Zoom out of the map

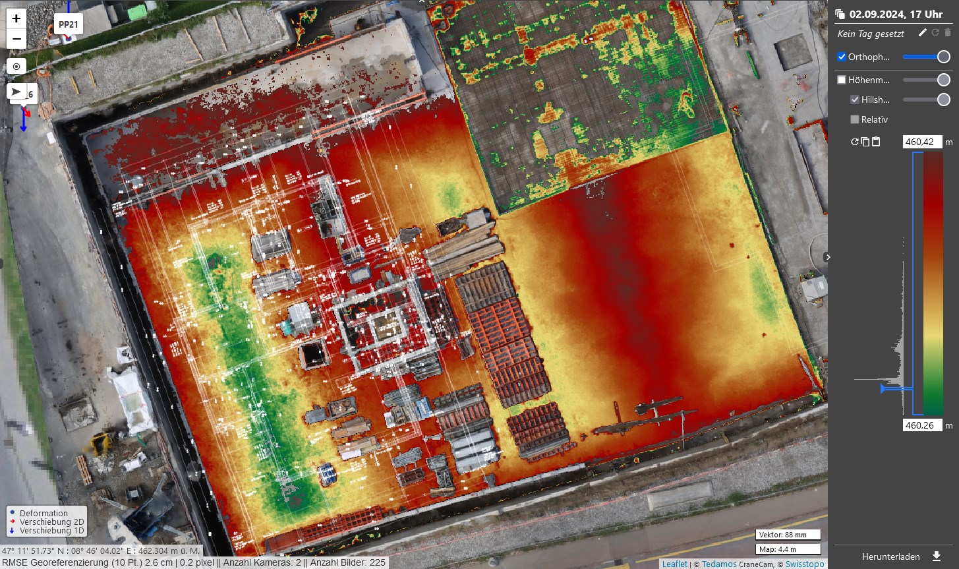16,39
